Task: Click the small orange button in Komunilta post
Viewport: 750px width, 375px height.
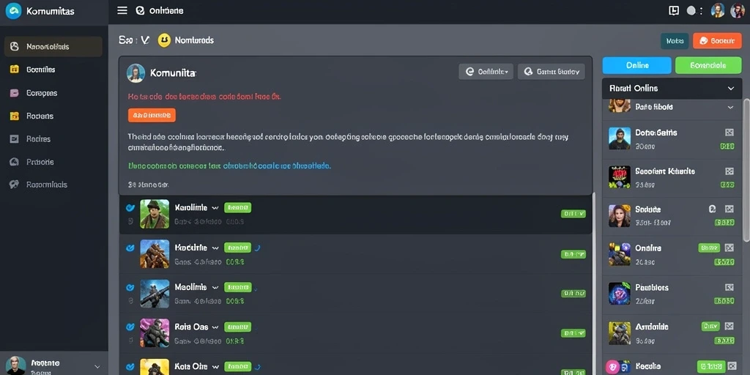Action: pos(152,115)
